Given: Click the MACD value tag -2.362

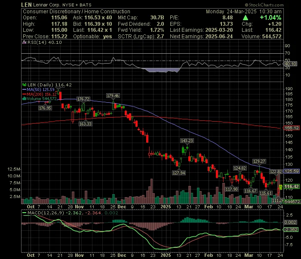Looking at the screenshot, I should click(x=291, y=229).
